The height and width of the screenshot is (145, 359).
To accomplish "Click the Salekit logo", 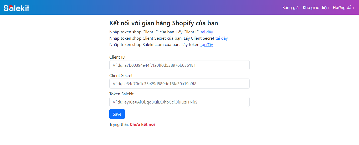I will pyautogui.click(x=16, y=8).
